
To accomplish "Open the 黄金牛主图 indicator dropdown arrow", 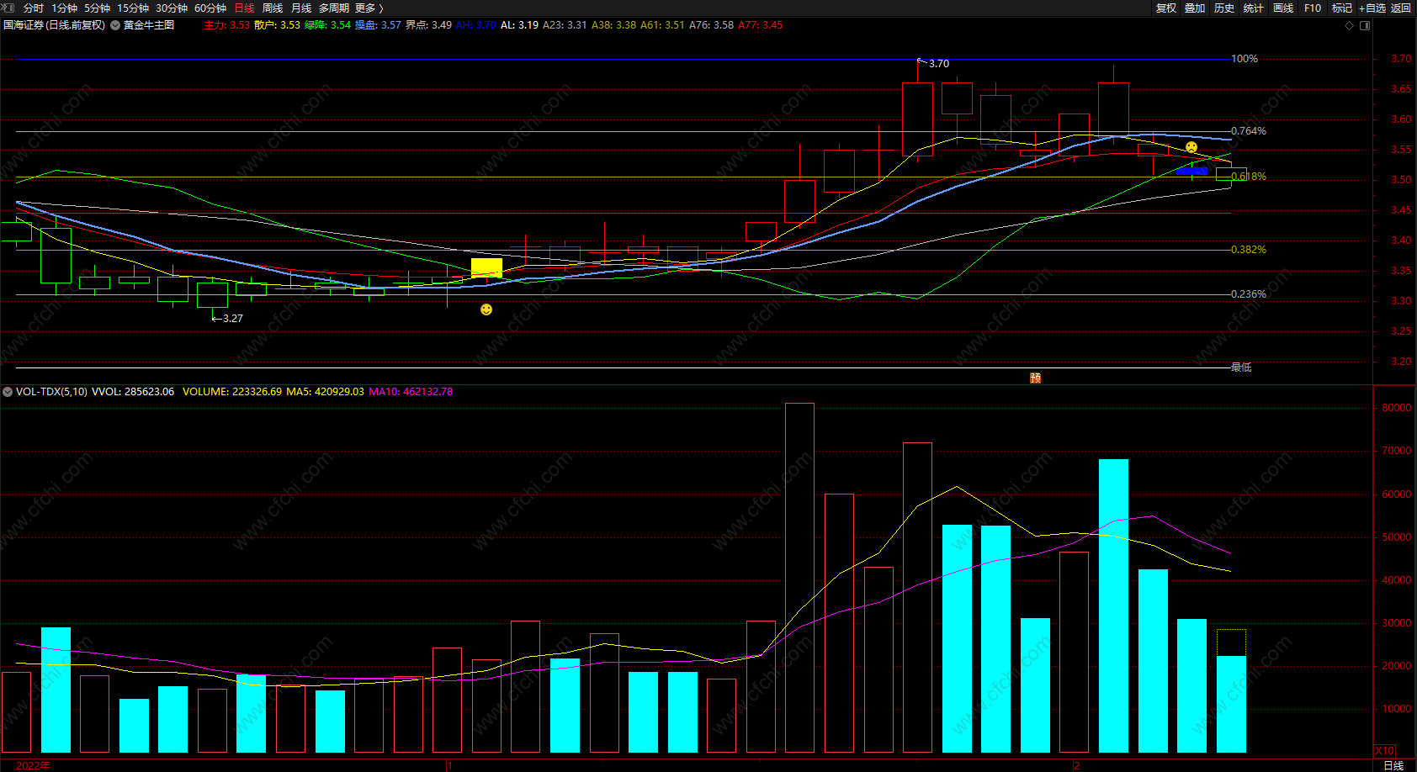I will tap(115, 25).
